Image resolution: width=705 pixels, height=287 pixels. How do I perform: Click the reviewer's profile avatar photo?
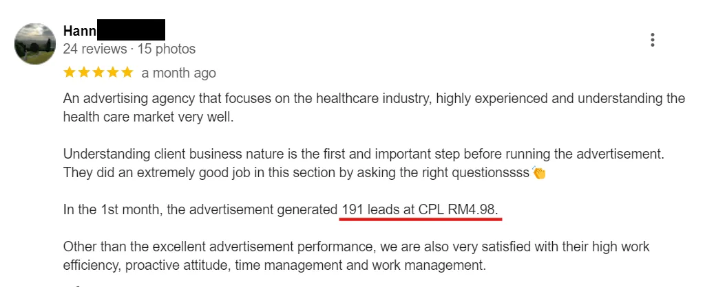35,44
